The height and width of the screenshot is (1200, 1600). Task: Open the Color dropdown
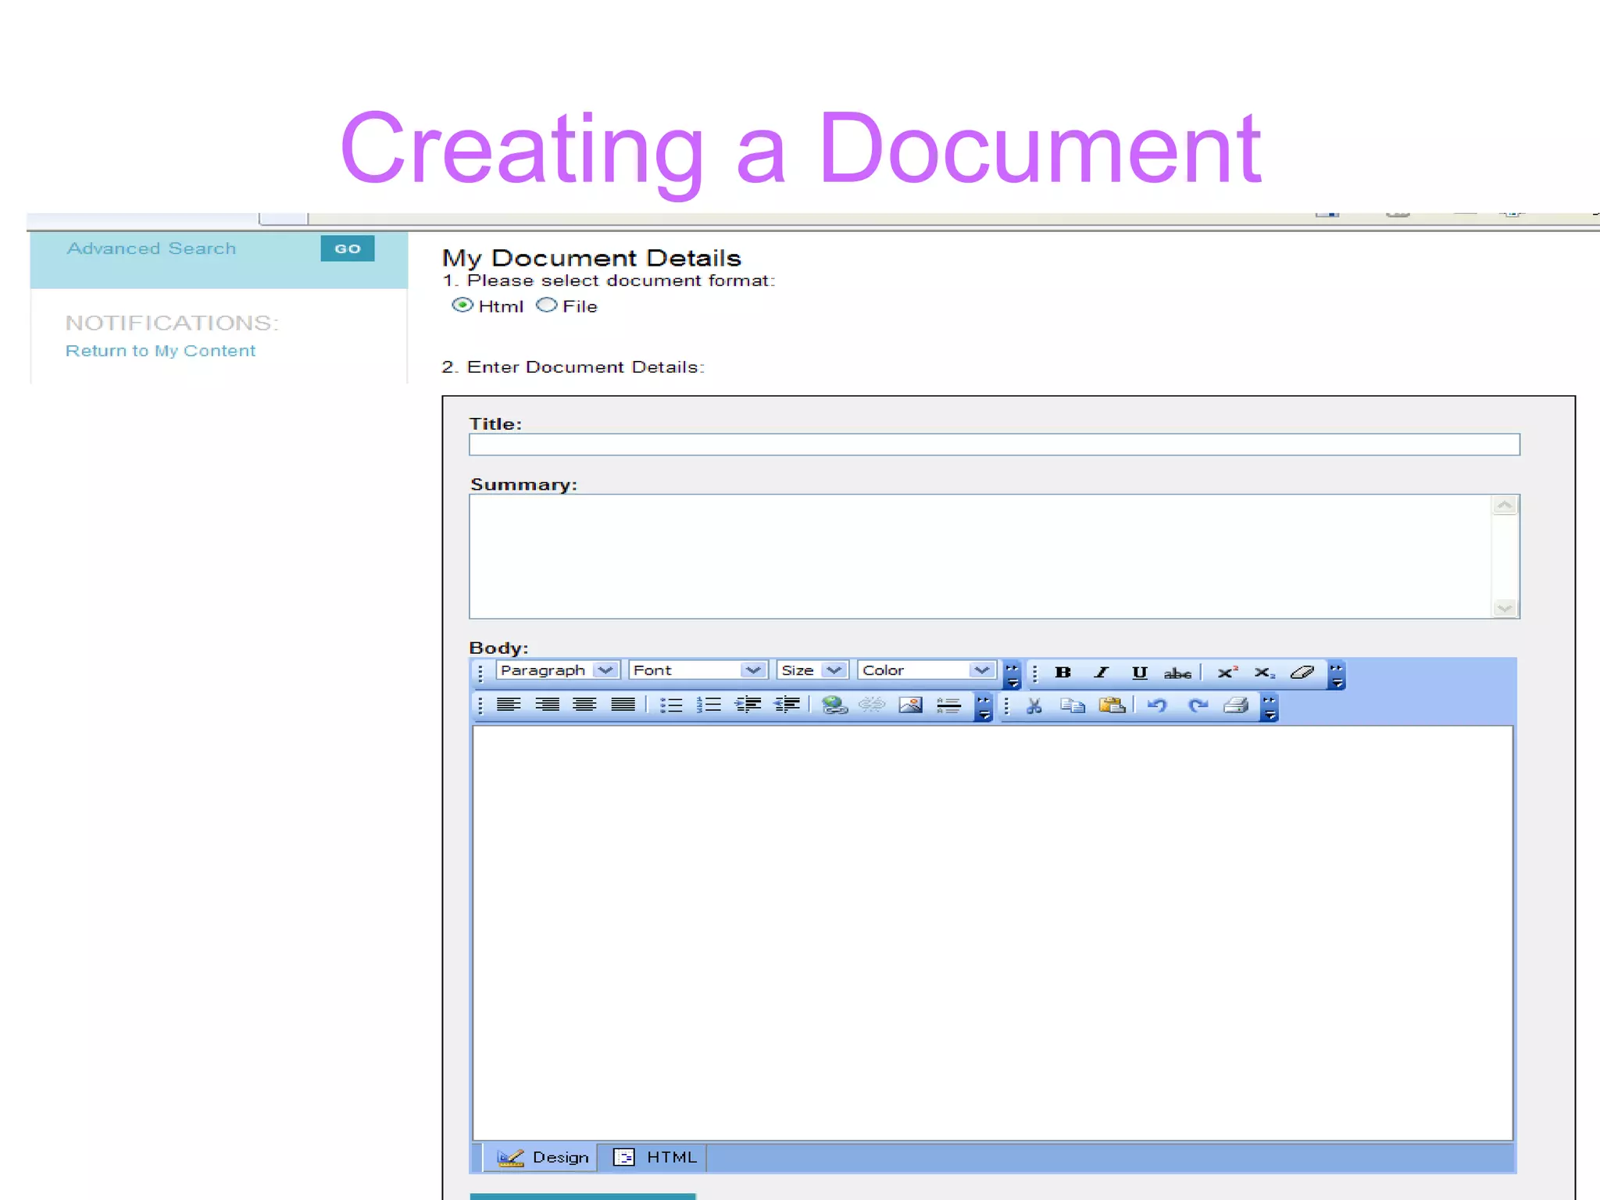point(927,670)
